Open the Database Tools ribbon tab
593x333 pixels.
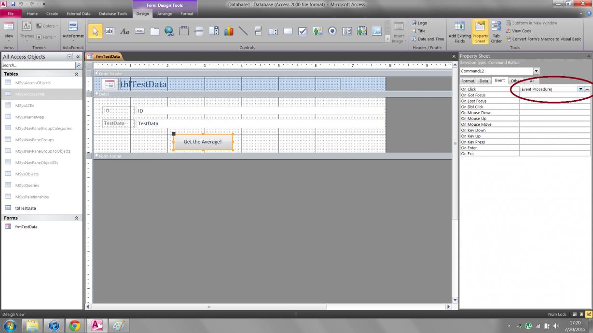112,14
